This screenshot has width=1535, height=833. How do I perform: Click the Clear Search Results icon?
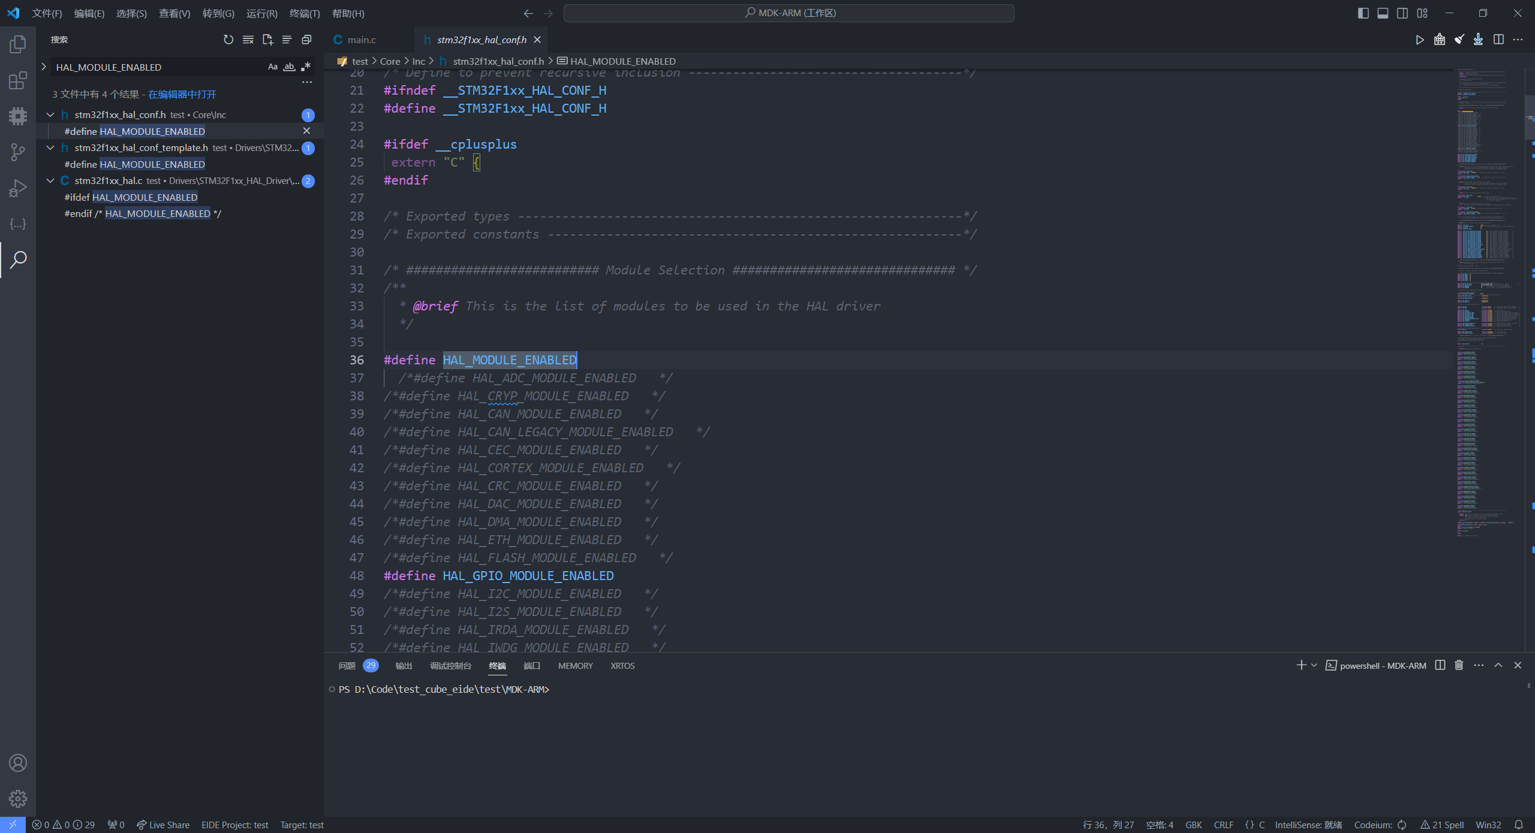tap(247, 40)
